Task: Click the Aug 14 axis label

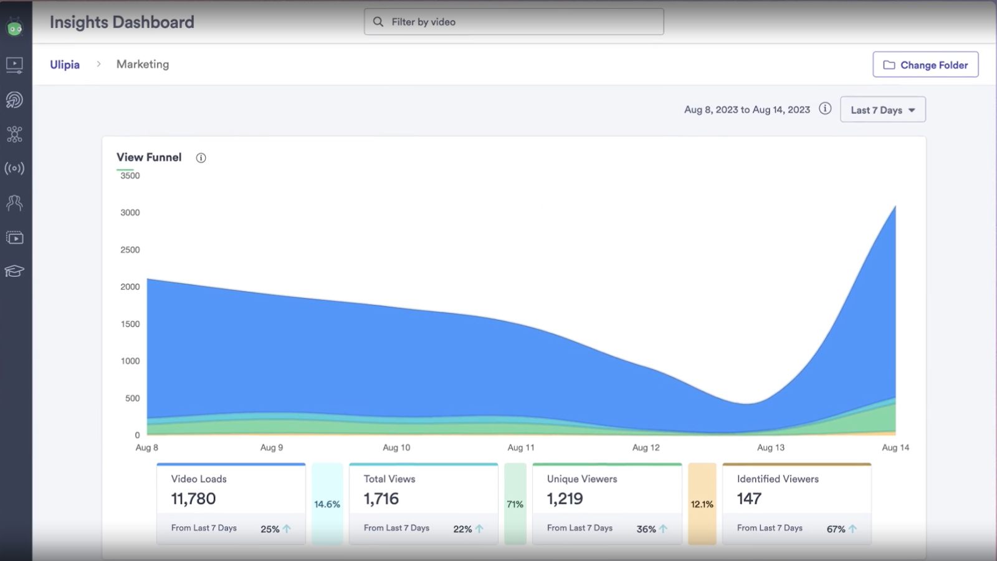Action: click(895, 448)
